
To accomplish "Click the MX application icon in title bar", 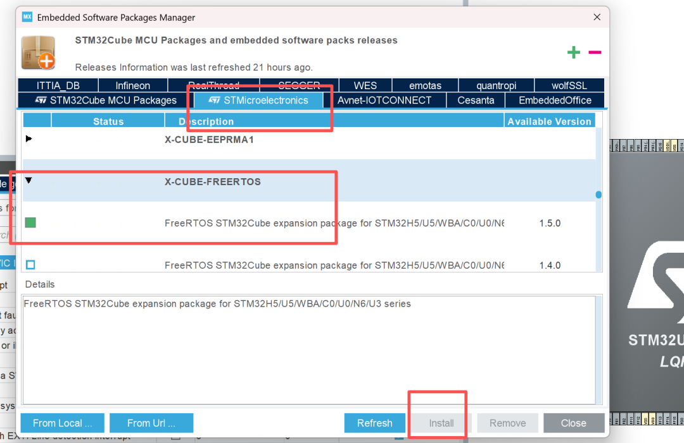I will pos(27,17).
